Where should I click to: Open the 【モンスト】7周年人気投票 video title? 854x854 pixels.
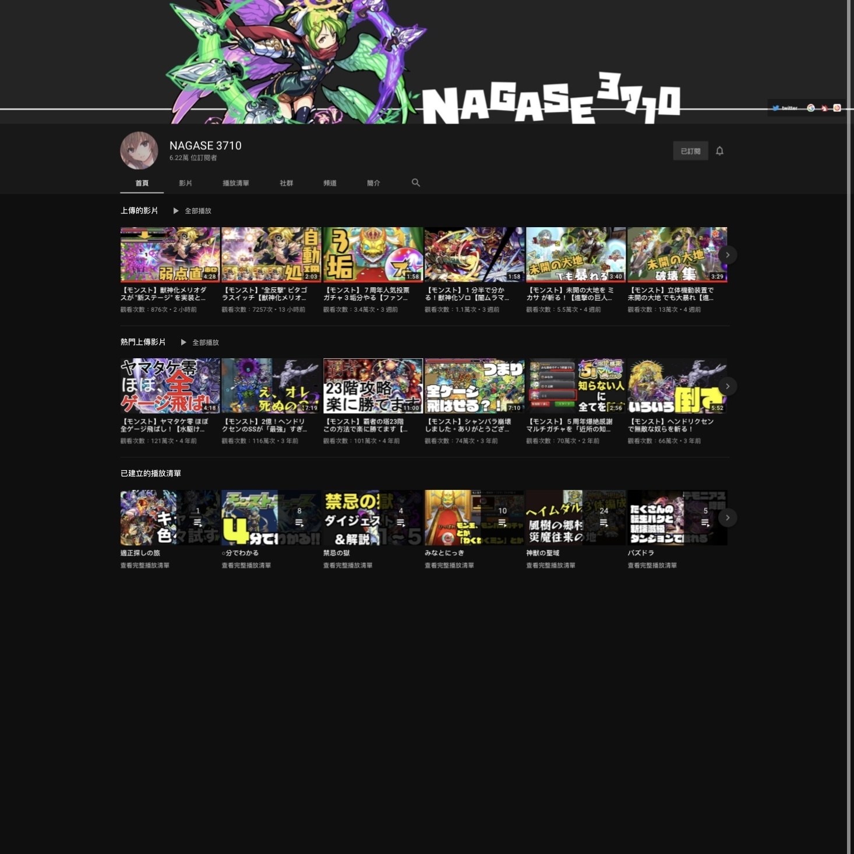pyautogui.click(x=366, y=294)
